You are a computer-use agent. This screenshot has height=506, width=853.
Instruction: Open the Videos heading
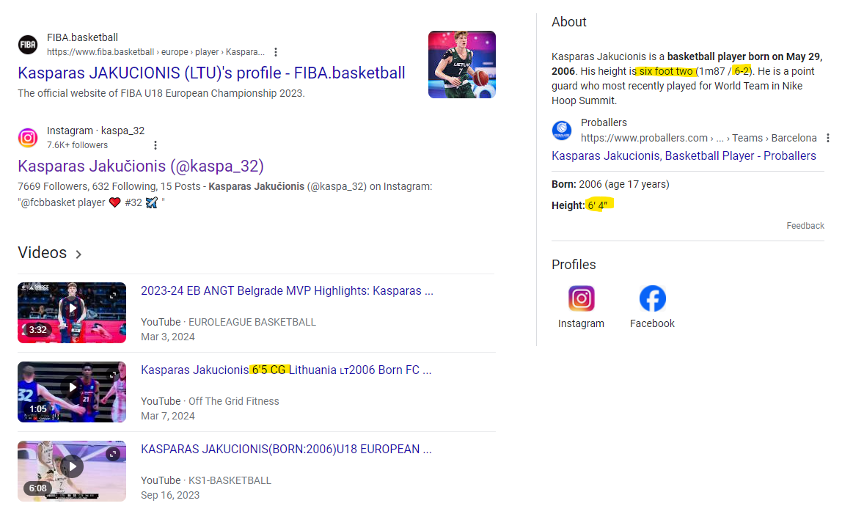coord(43,252)
